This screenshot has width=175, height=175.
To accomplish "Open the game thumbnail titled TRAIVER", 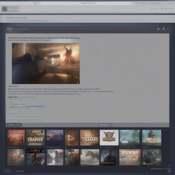I will [x=35, y=137].
